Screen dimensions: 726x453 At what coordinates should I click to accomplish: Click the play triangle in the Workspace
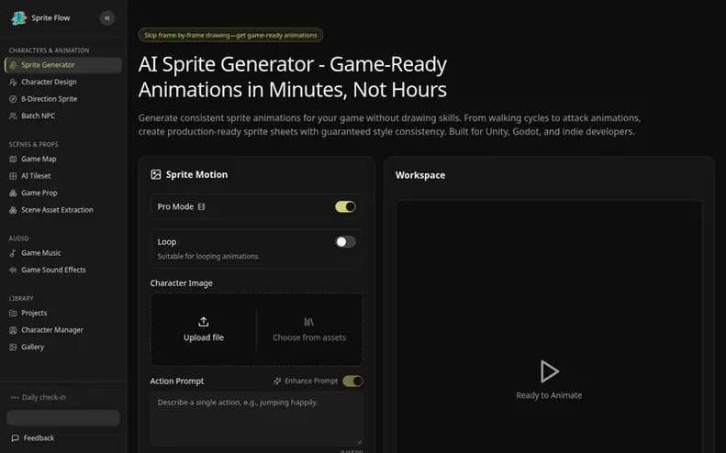[x=549, y=371]
